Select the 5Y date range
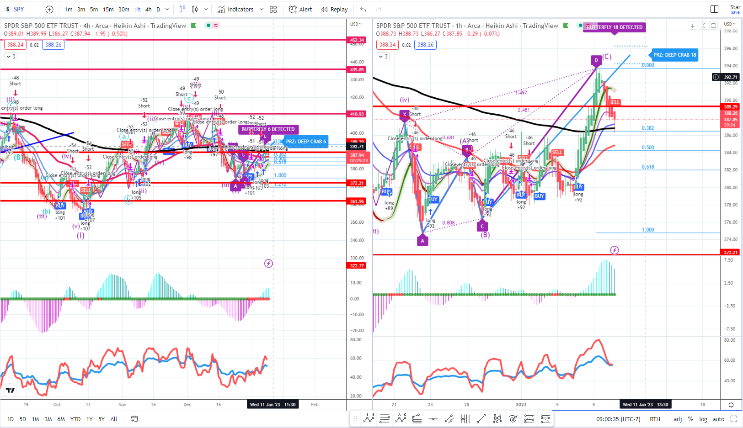This screenshot has height=428, width=743. click(x=102, y=419)
